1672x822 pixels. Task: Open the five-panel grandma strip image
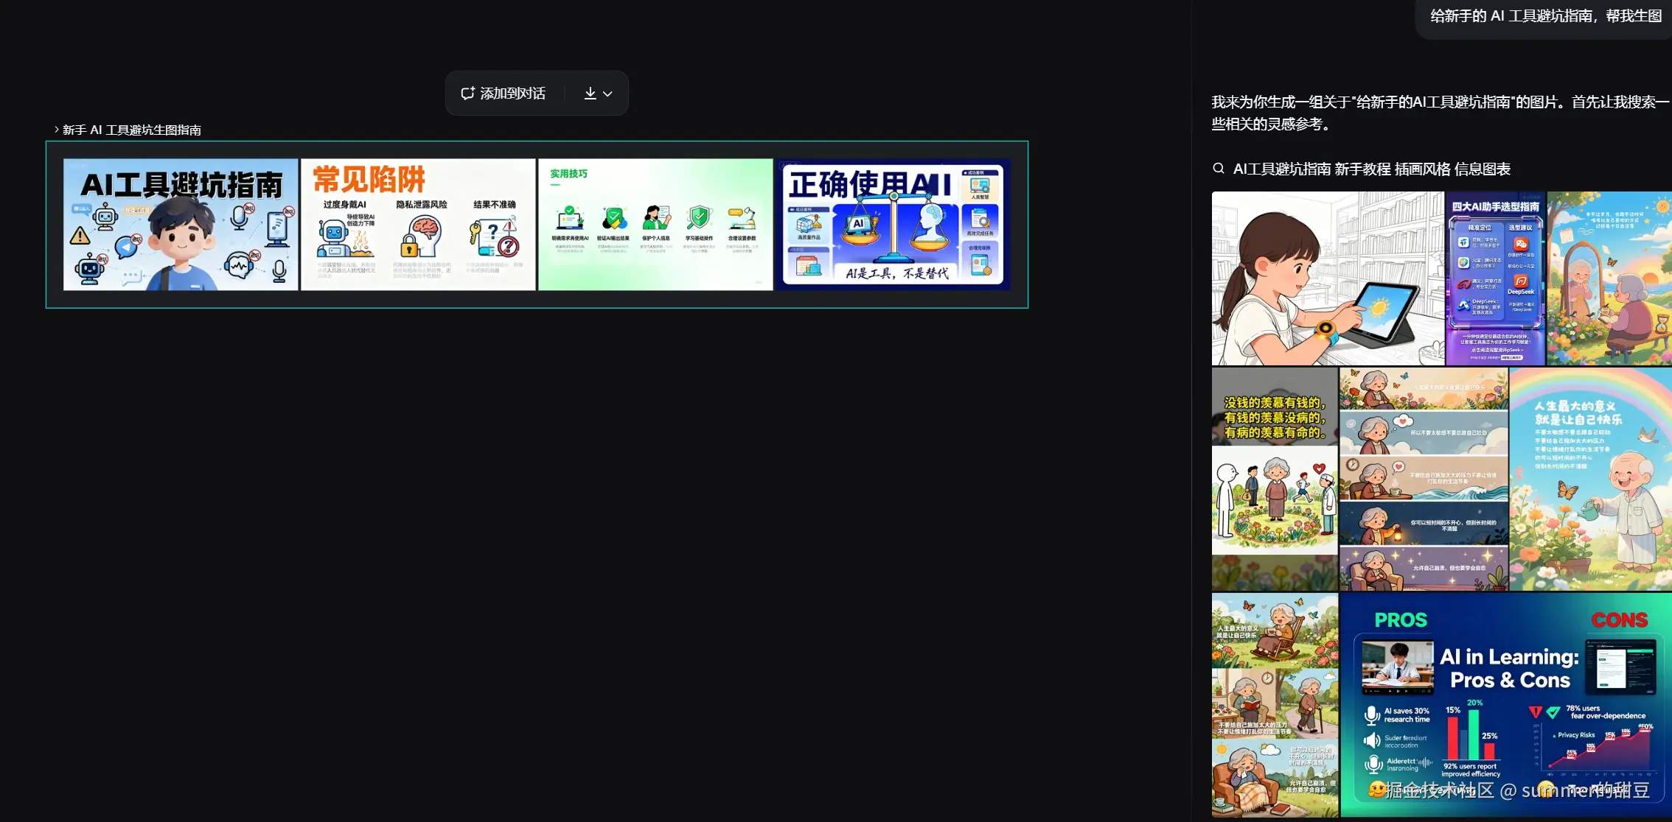(x=1423, y=479)
